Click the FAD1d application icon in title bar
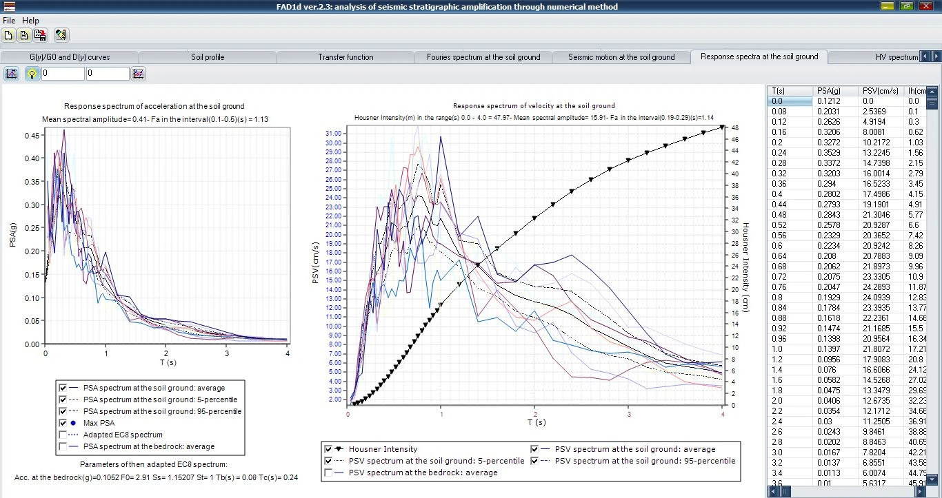This screenshot has width=942, height=498. click(9, 7)
